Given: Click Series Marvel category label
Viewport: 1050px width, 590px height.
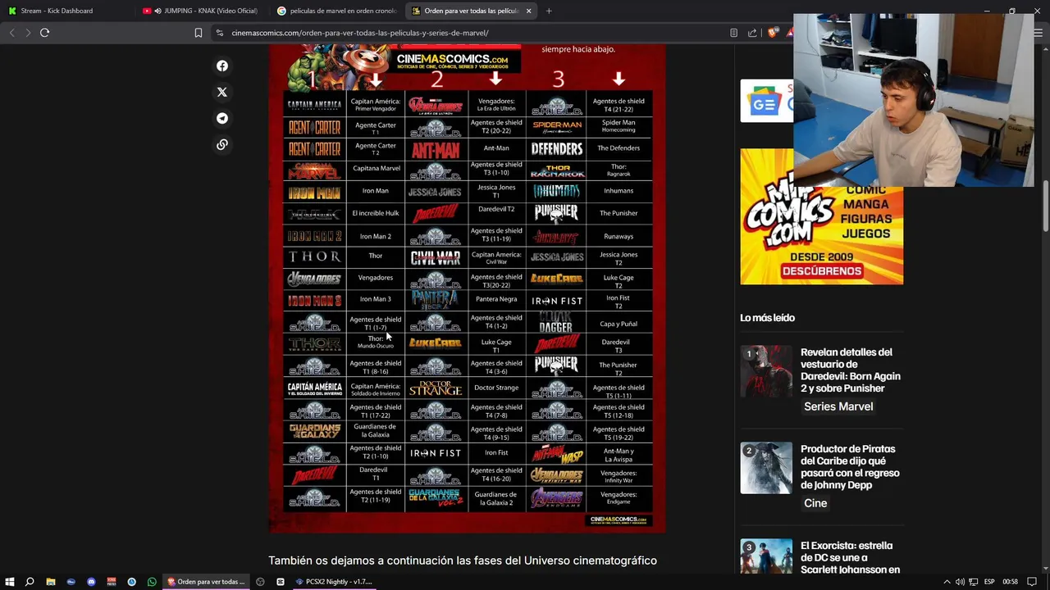Looking at the screenshot, I should [838, 406].
